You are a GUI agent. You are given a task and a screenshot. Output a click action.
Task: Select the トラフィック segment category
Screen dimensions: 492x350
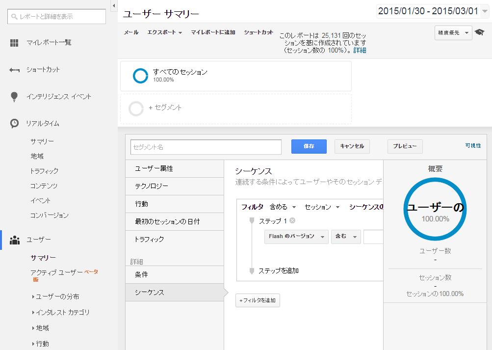(175, 239)
